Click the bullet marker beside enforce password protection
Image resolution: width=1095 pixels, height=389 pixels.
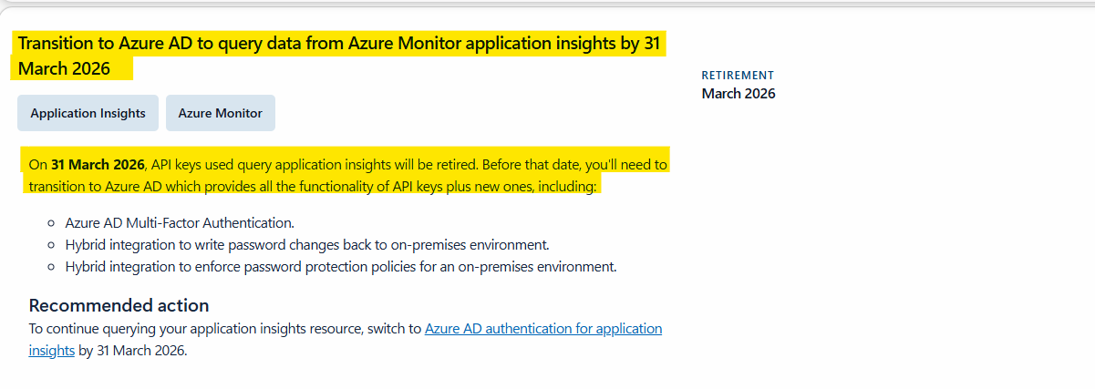pyautogui.click(x=51, y=268)
